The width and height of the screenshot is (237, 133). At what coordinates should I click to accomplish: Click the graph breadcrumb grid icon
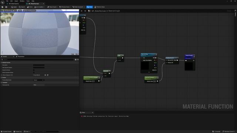89,11
